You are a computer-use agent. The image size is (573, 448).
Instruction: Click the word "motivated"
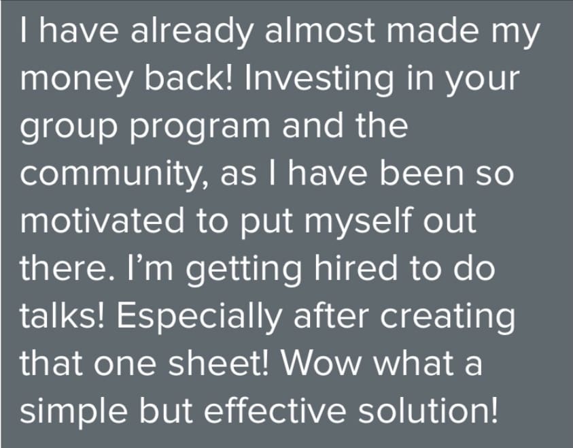103,221
